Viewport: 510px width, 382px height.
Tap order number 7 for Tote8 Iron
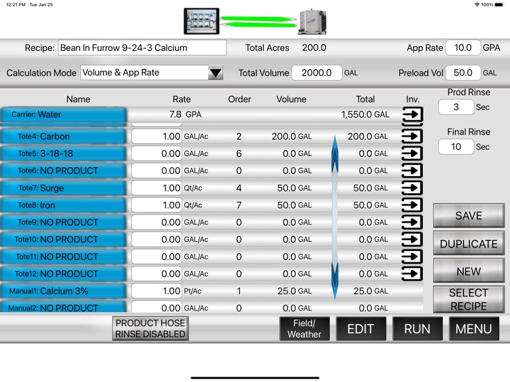(239, 205)
